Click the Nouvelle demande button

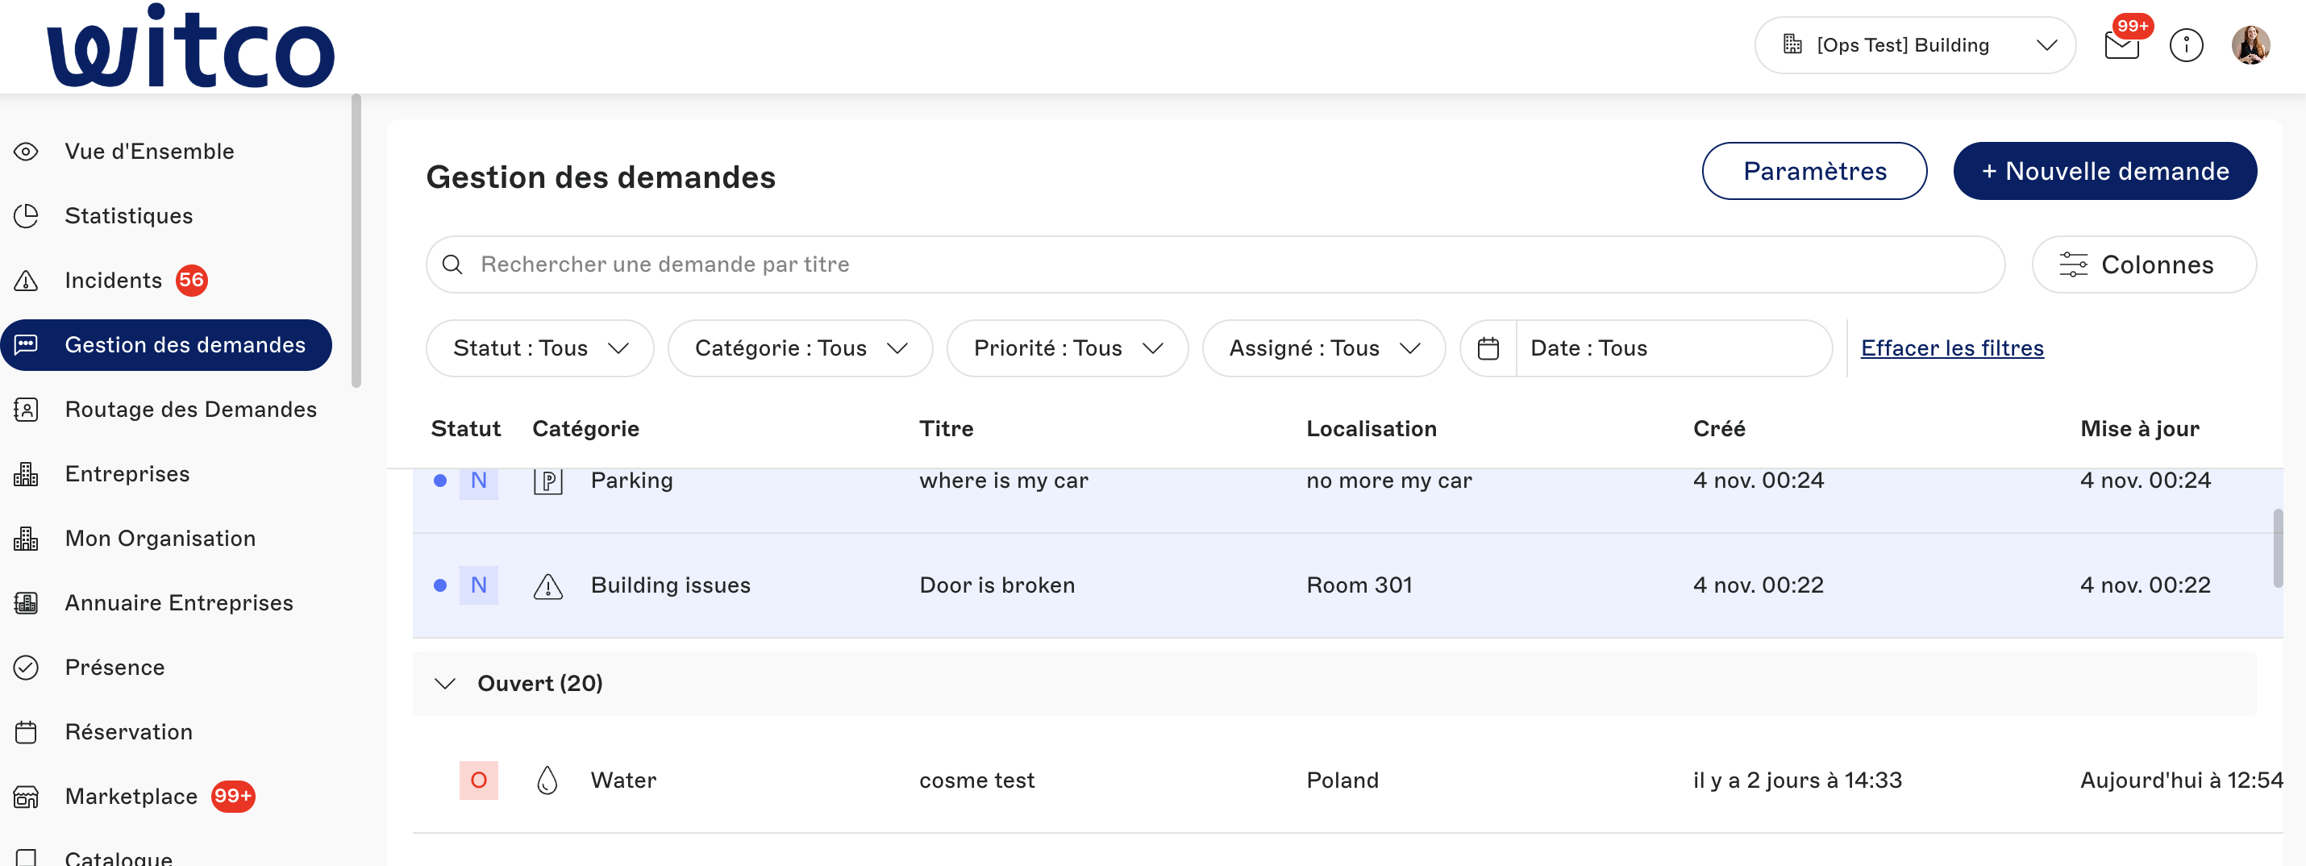[x=2104, y=171]
